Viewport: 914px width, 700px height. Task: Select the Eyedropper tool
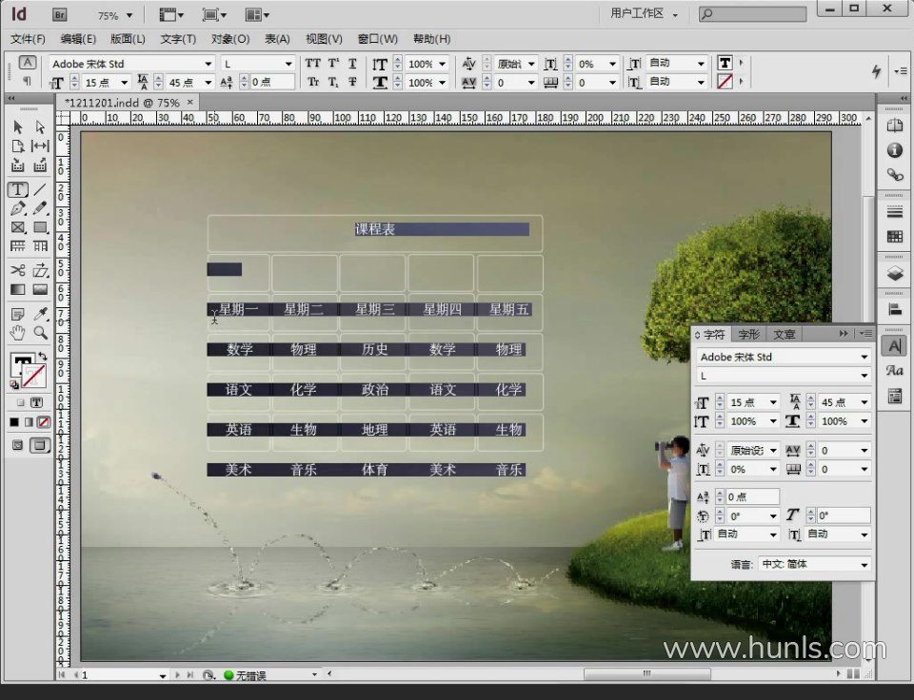coord(40,314)
